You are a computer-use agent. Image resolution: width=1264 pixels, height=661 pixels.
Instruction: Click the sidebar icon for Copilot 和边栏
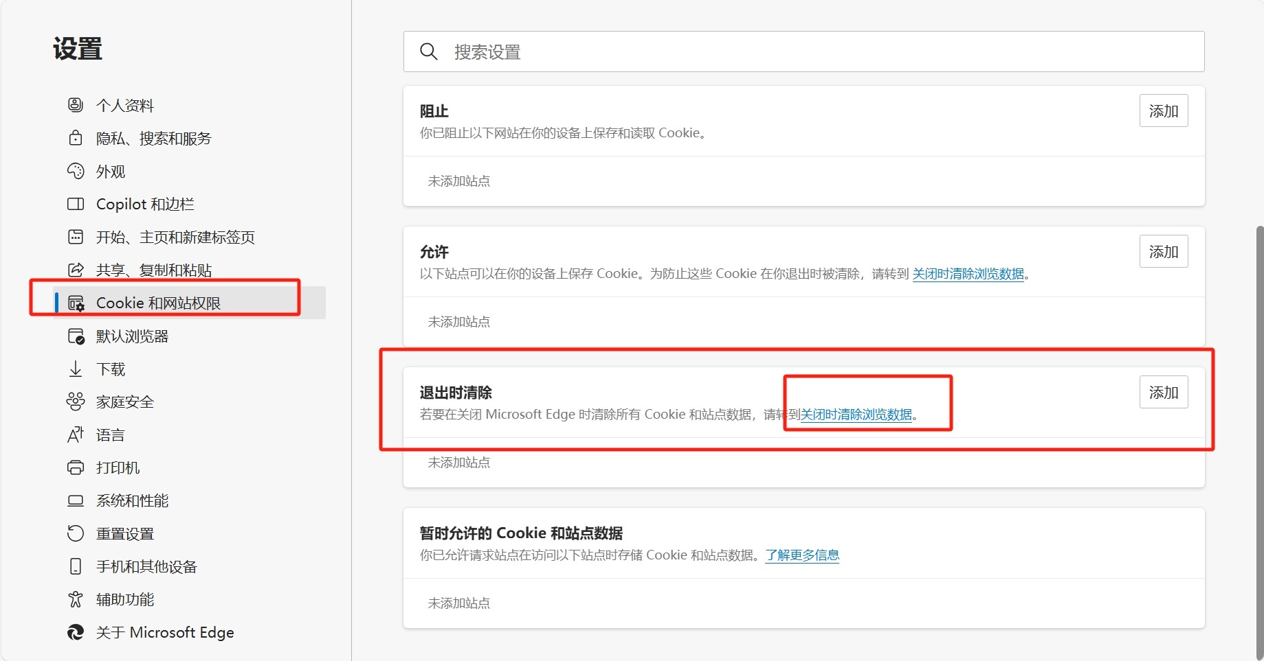76,204
